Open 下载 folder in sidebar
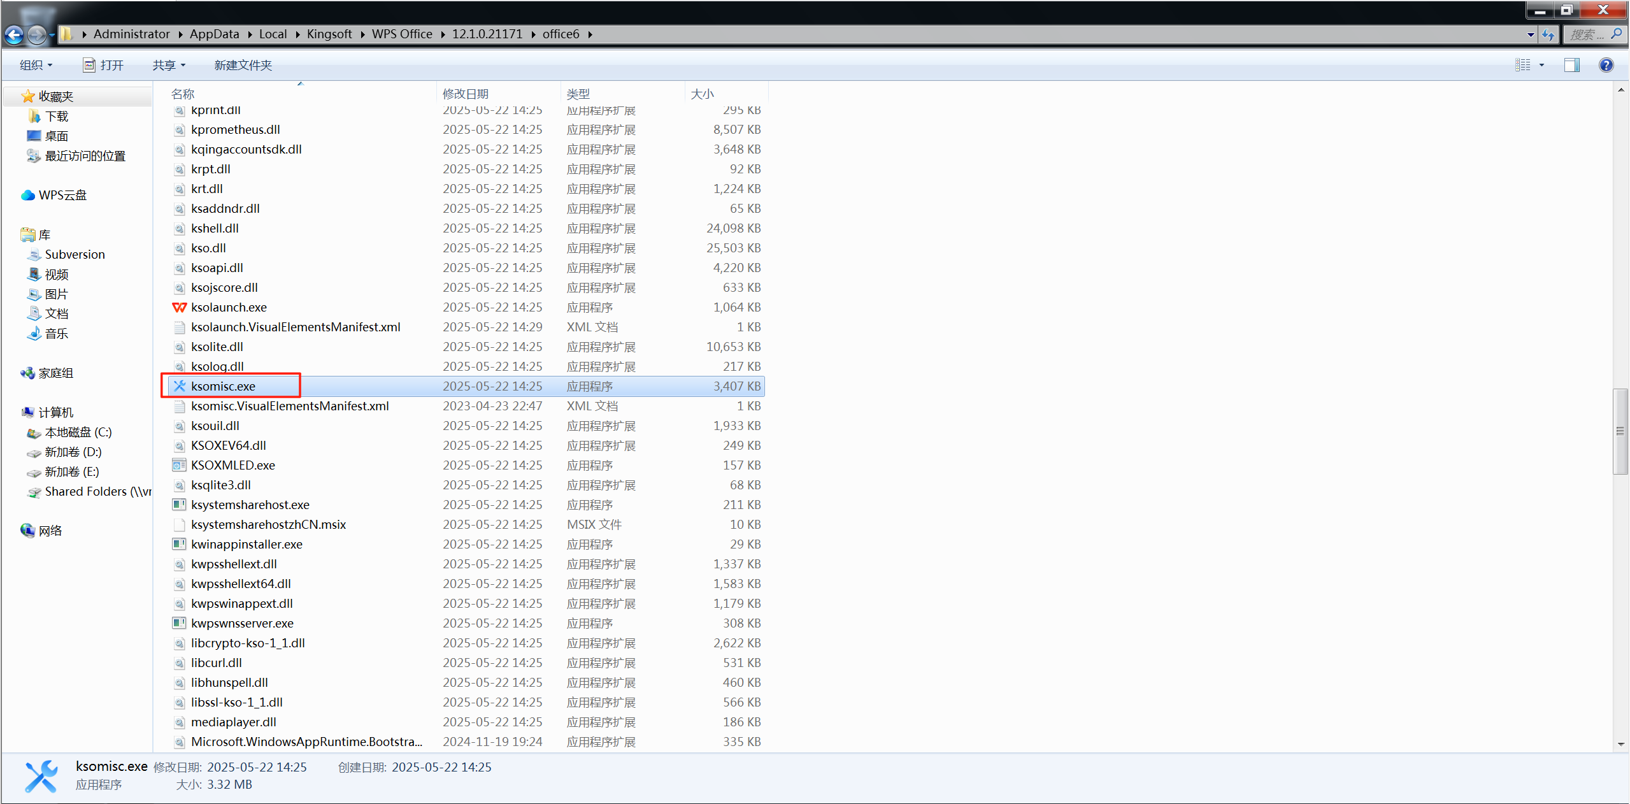Image resolution: width=1630 pixels, height=804 pixels. coord(48,116)
